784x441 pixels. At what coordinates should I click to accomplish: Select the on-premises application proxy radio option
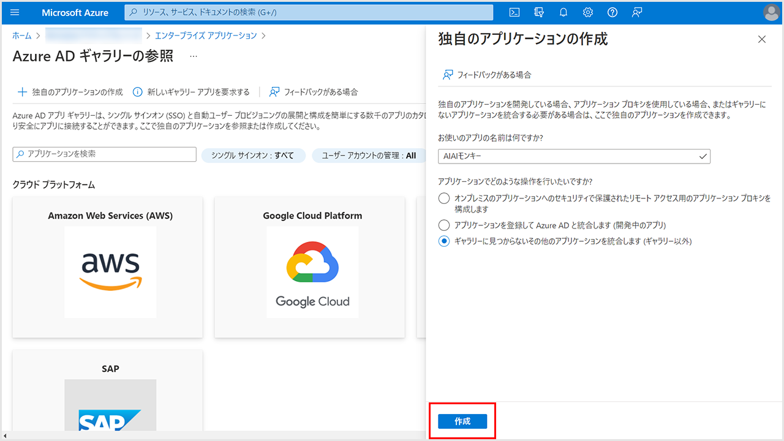tap(444, 198)
